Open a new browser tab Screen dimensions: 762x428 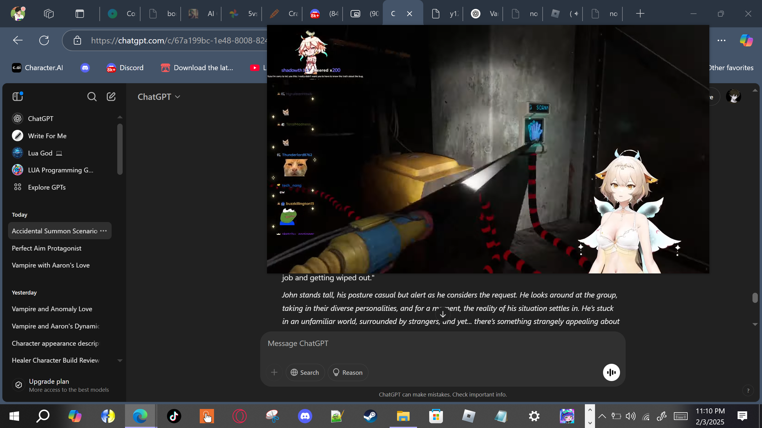pyautogui.click(x=640, y=14)
